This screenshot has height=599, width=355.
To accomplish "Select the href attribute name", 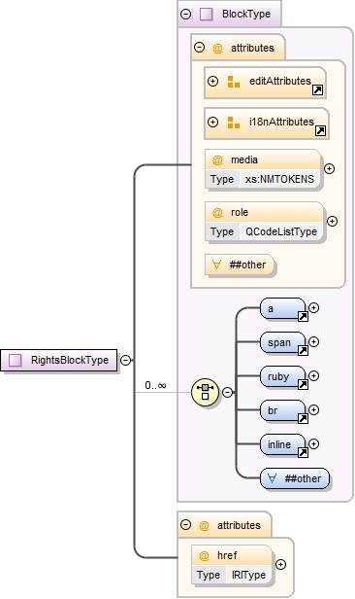I will pyautogui.click(x=227, y=555).
